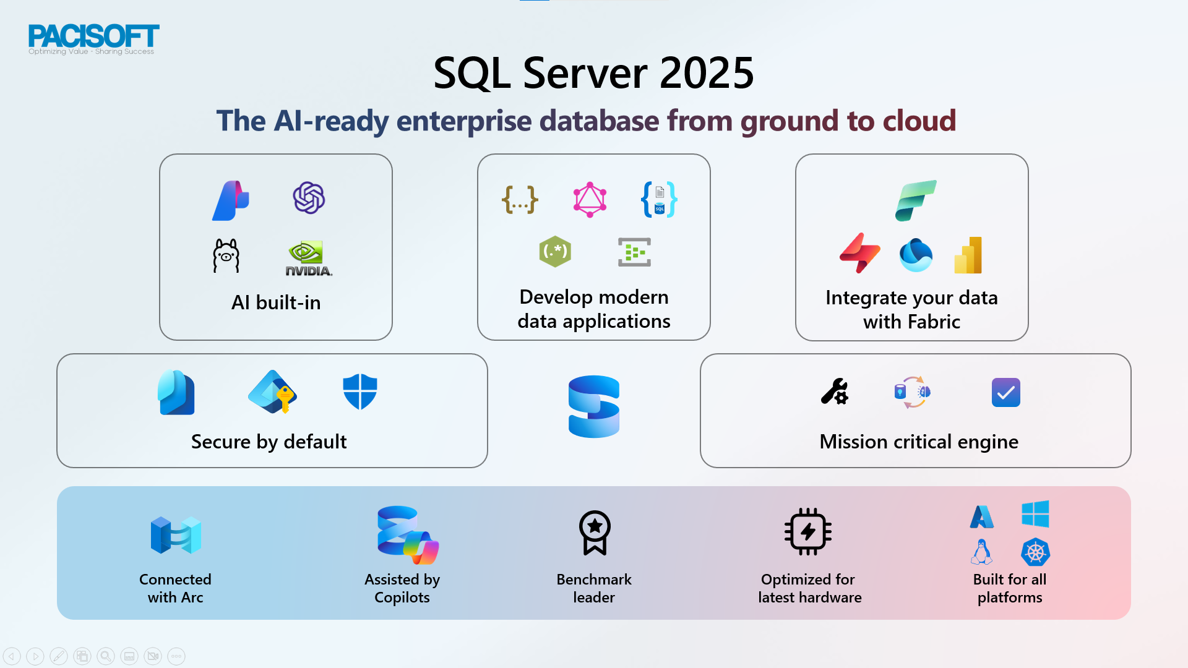Click the blue SQL document braces icon
Viewport: 1188px width, 668px height.
[659, 199]
